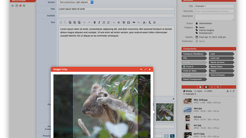This screenshot has height=138, width=246.
Task: Collapse the Components panel
Action: click(x=233, y=49)
